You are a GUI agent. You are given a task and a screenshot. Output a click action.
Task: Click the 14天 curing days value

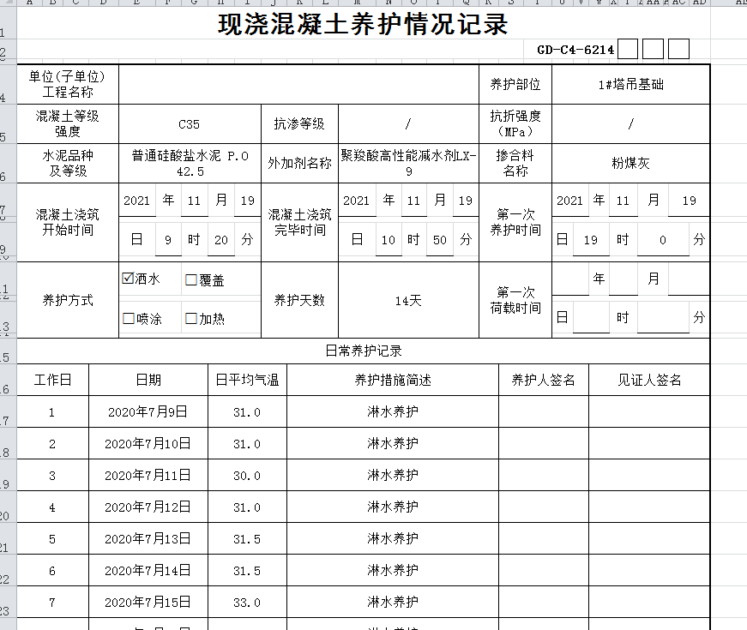[408, 300]
